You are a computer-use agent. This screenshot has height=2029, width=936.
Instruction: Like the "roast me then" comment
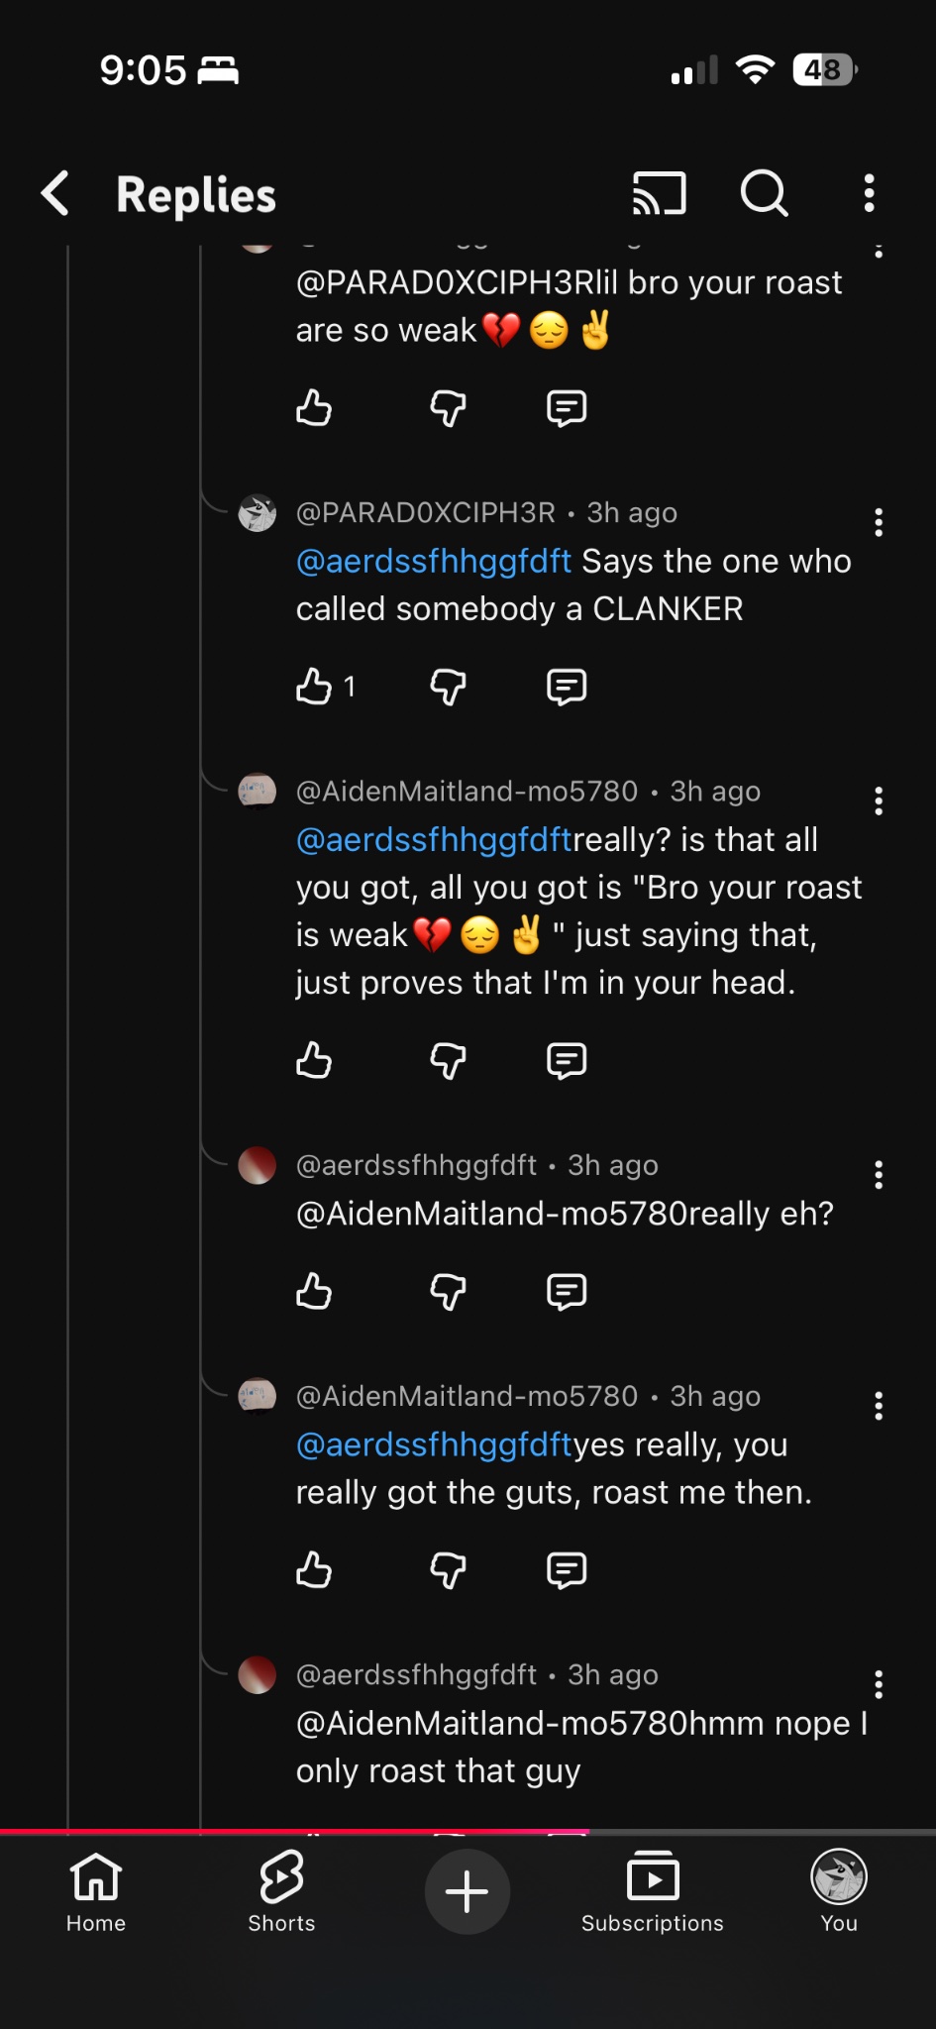(314, 1569)
